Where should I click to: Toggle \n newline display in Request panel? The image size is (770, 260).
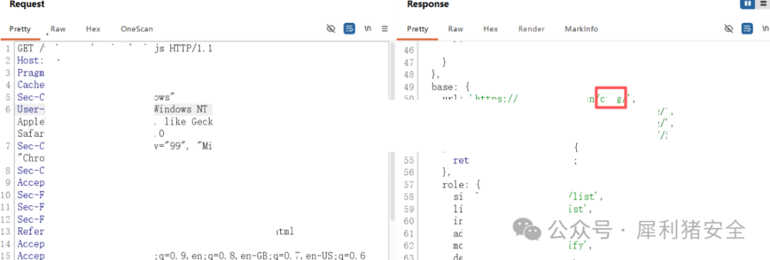tap(367, 29)
